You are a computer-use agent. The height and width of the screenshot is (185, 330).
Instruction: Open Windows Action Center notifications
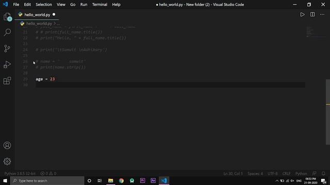click(324, 181)
